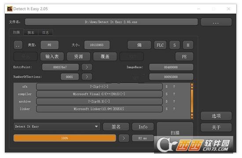242x158 pixels.
Task: Open the 输入表 import table
Action: (x=52, y=57)
